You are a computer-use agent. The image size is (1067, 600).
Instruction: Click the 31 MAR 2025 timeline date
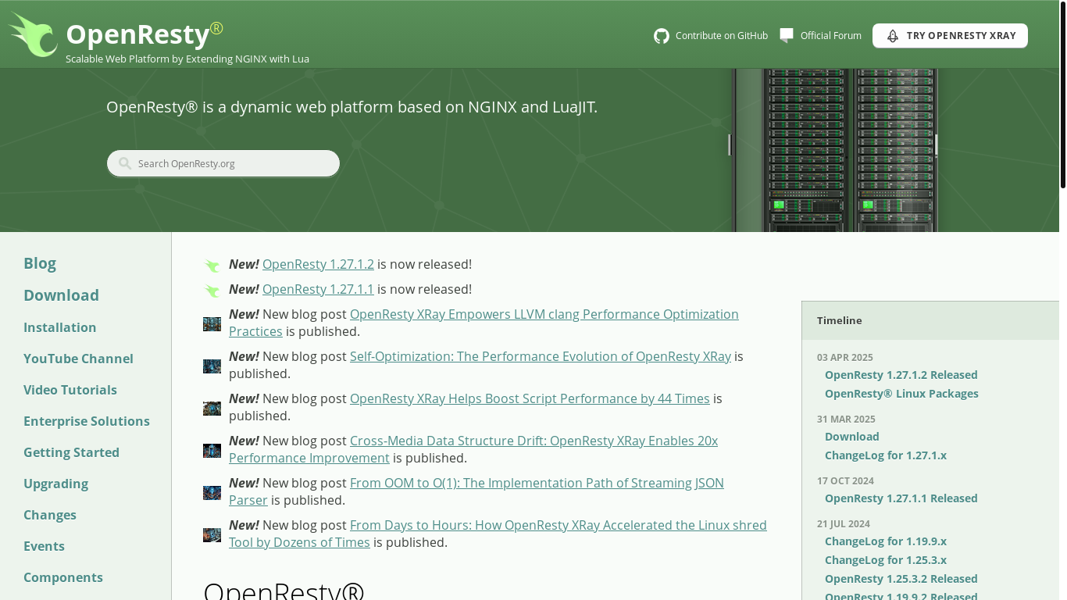click(x=846, y=420)
